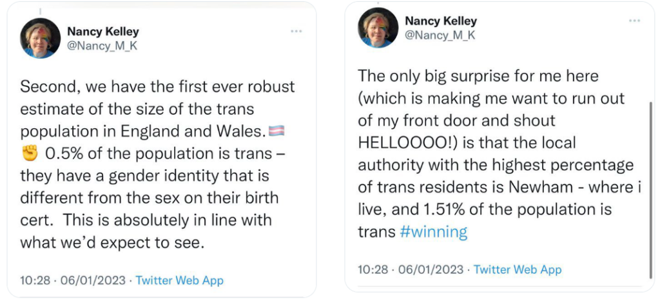Click @Nancy_M_K handle in left tweet
This screenshot has width=660, height=301.
pyautogui.click(x=102, y=46)
